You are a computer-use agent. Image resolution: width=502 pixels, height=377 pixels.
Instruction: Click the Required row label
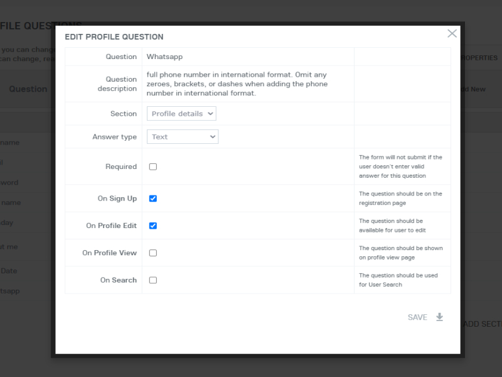tap(121, 167)
